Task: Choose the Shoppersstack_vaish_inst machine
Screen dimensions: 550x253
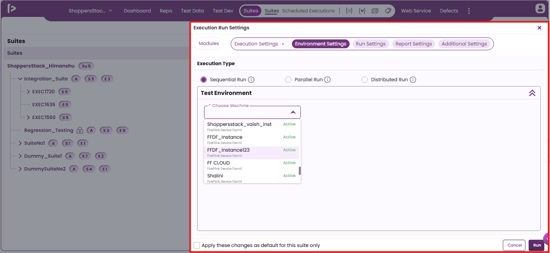Action: click(252, 127)
